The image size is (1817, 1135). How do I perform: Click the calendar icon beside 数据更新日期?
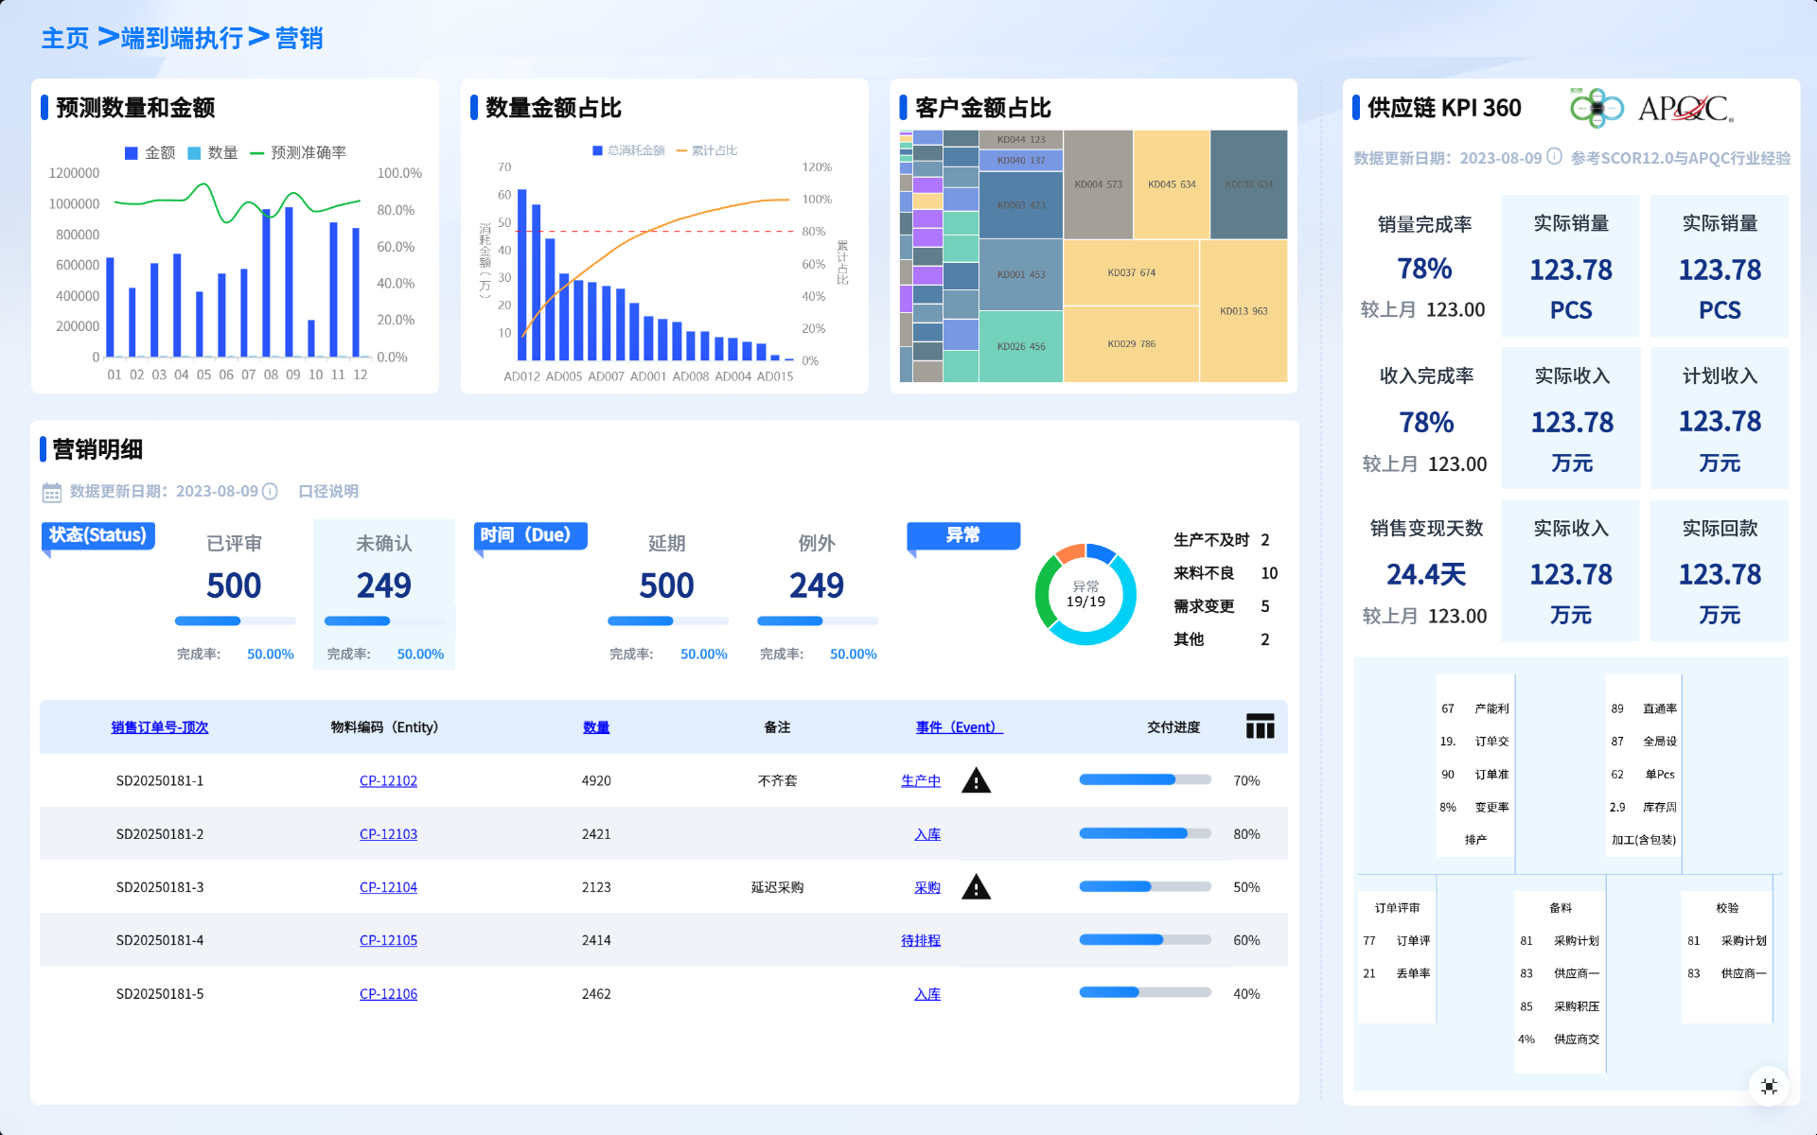[x=52, y=492]
